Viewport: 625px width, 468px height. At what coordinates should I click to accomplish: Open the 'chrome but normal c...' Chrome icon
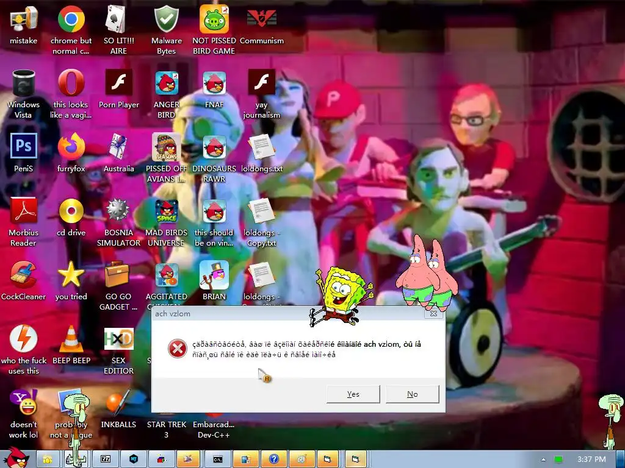pos(71,19)
